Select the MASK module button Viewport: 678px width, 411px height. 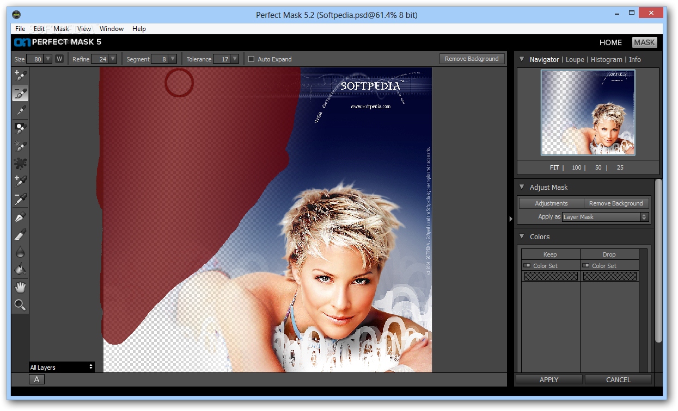(644, 42)
